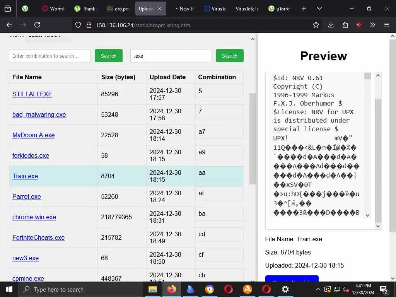Click the blue button below the Uploaded date
This screenshot has height=297, width=396.
pos(292,278)
